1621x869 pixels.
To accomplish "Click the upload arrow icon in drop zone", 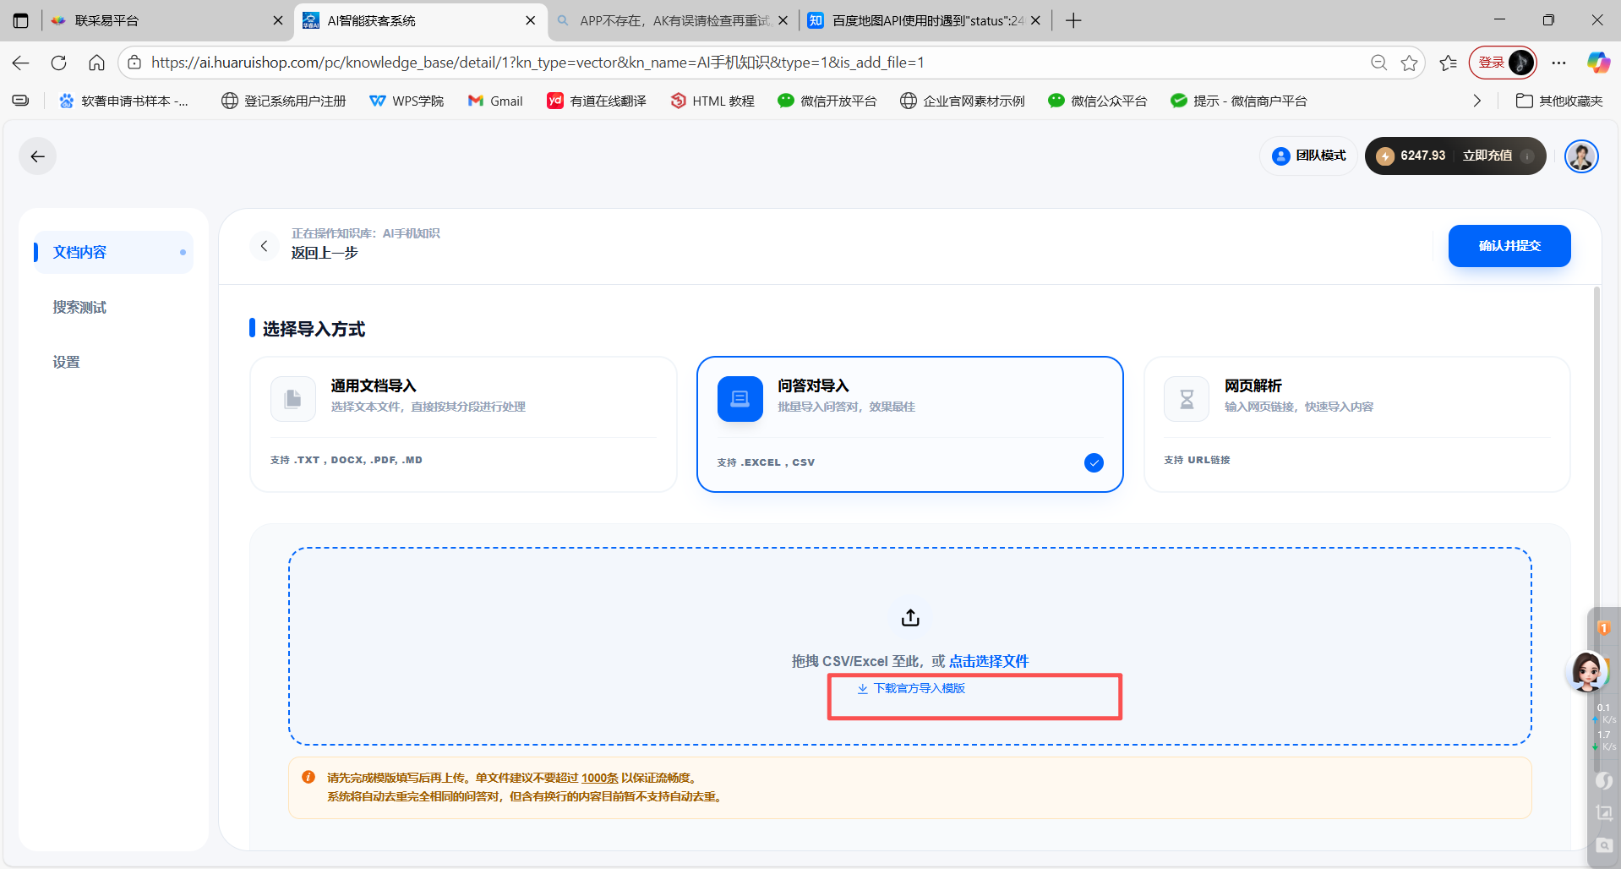I will (909, 618).
